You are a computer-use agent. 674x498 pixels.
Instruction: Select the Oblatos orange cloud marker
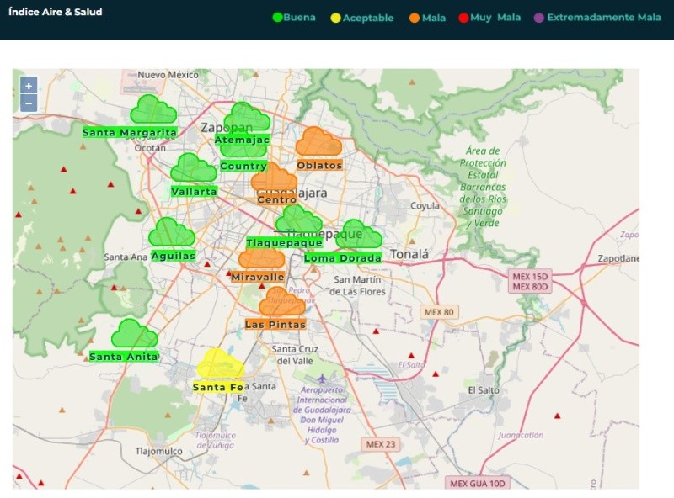[x=318, y=142]
